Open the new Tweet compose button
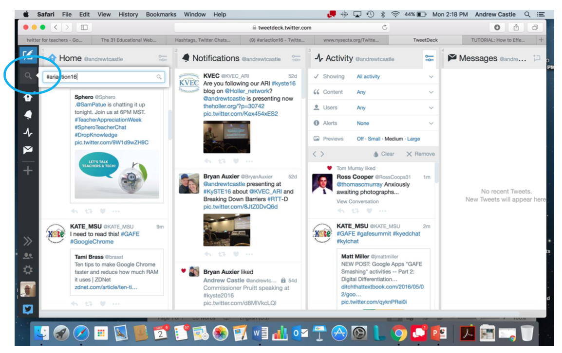The height and width of the screenshot is (353, 562). point(28,55)
